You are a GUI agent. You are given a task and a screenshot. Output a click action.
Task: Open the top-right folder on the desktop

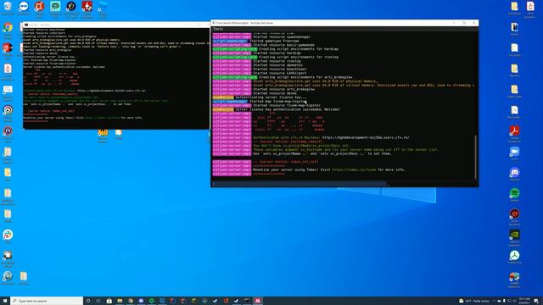point(514,7)
